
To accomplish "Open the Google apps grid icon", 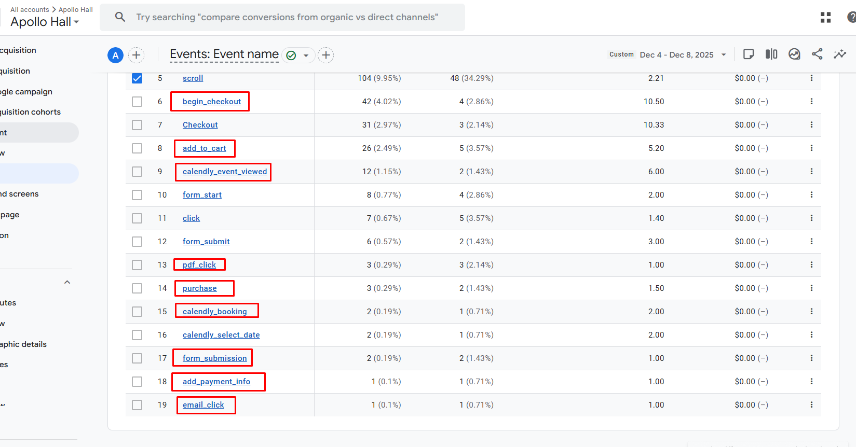I will pos(825,18).
